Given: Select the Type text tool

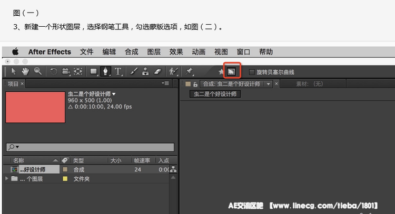Looking at the screenshot, I should pyautogui.click(x=118, y=71).
